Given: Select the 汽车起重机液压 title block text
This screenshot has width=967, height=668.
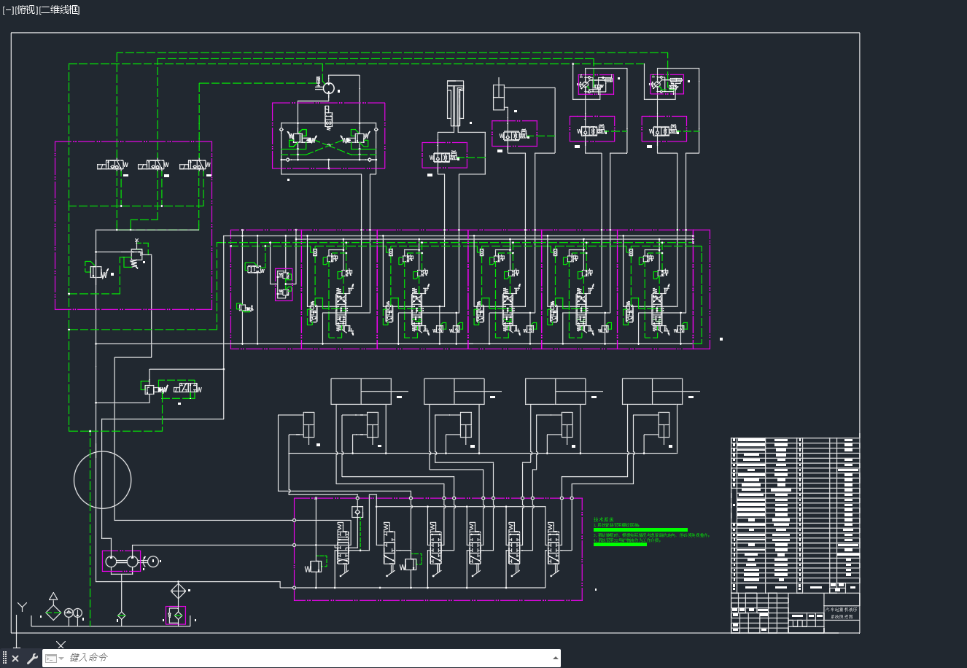Looking at the screenshot, I should (842, 610).
